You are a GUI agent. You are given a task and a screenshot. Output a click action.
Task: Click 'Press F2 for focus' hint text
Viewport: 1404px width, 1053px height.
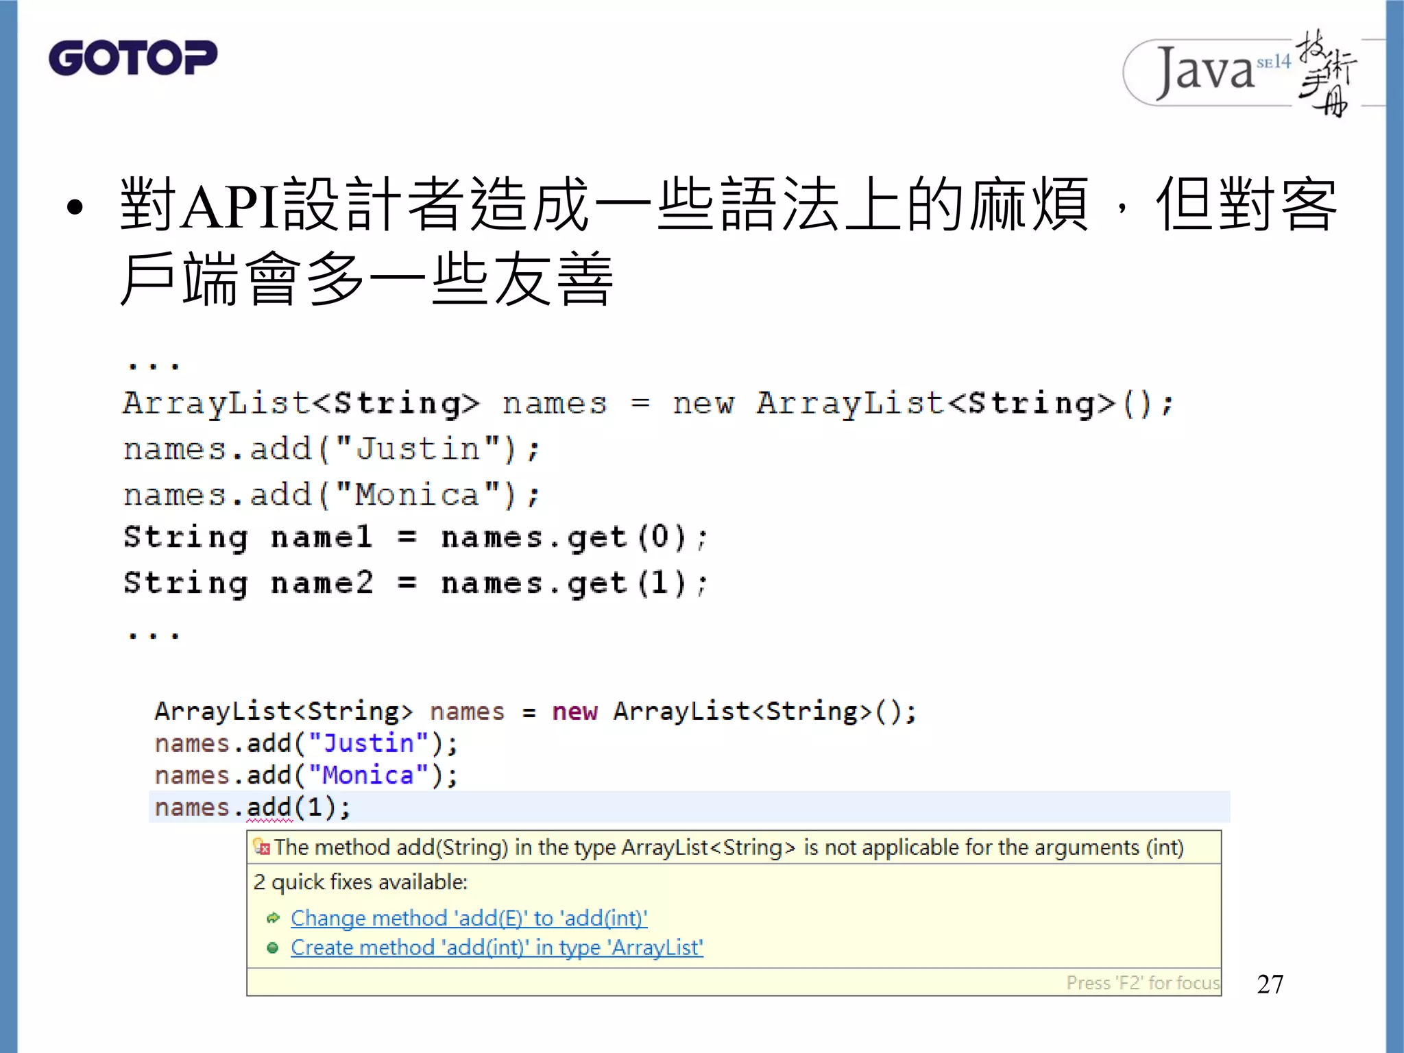[x=1143, y=982]
